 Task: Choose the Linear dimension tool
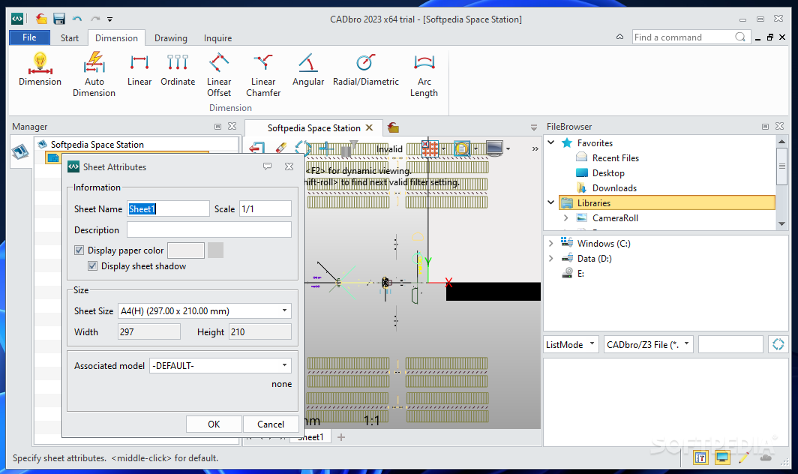click(139, 69)
